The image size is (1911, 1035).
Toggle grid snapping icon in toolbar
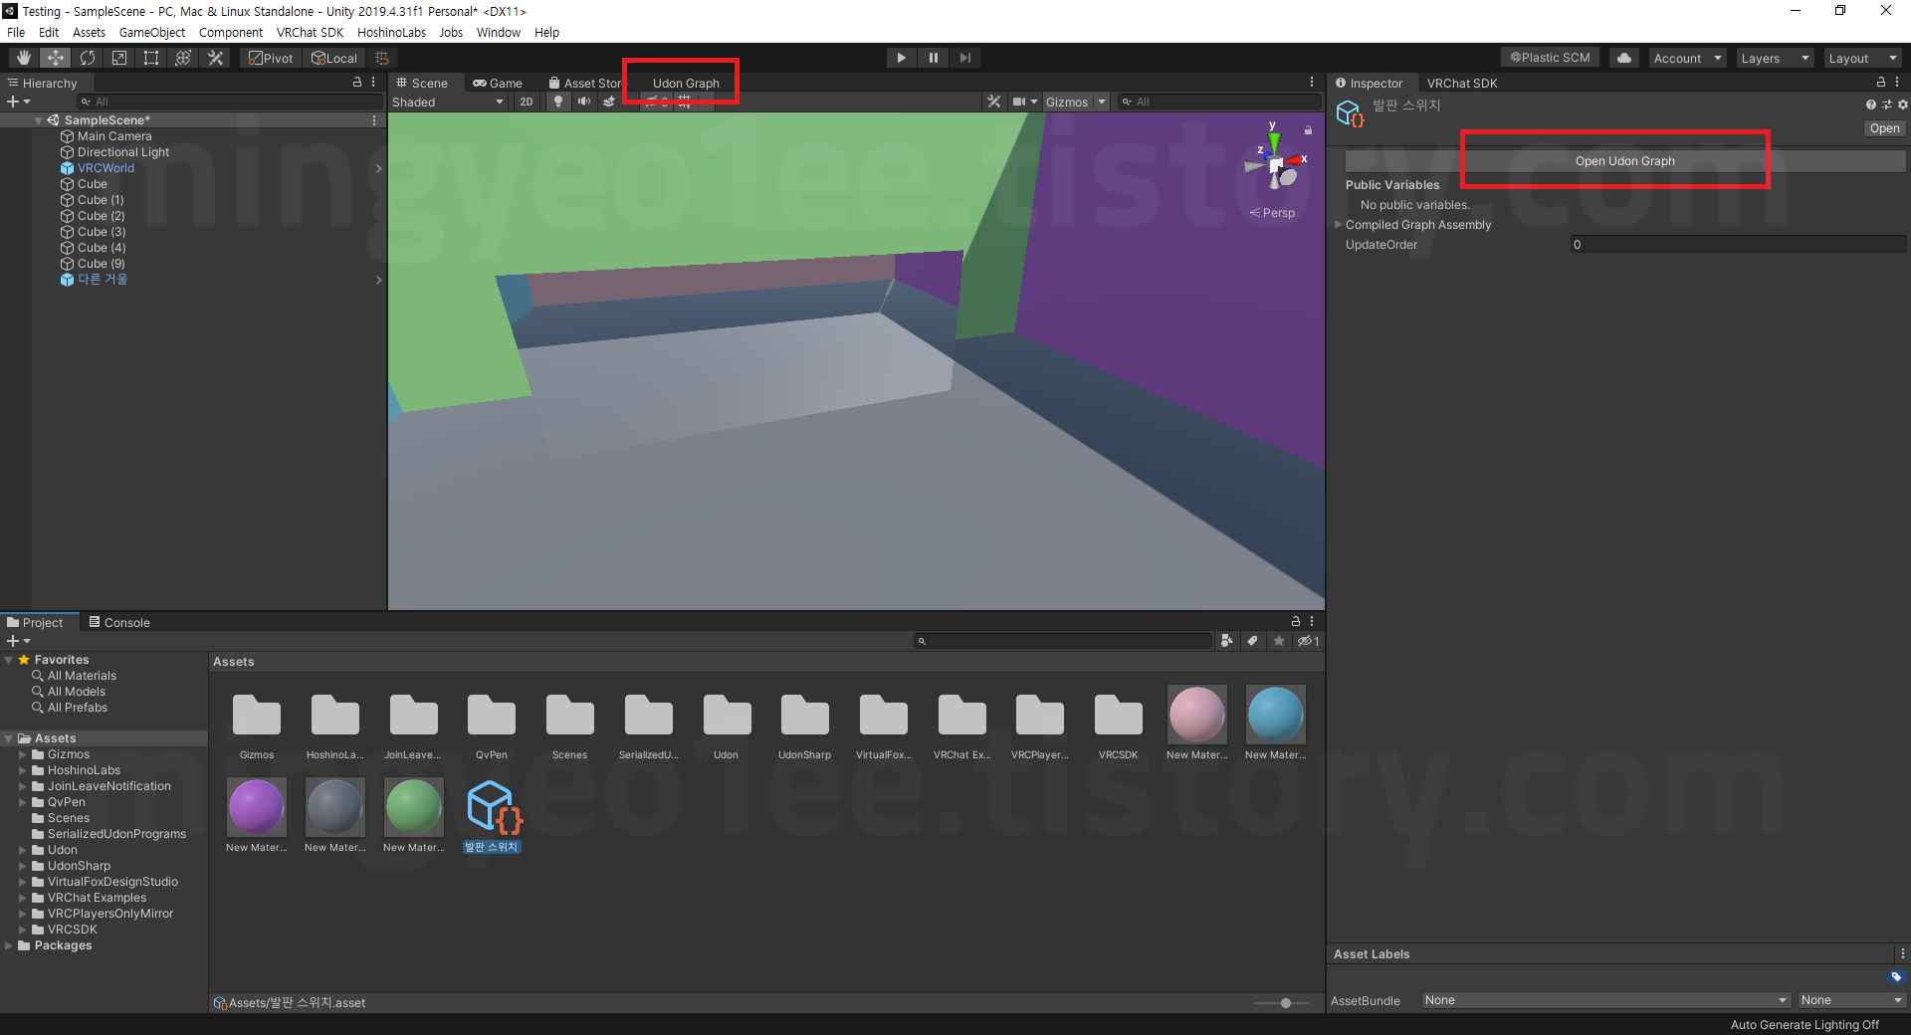382,58
